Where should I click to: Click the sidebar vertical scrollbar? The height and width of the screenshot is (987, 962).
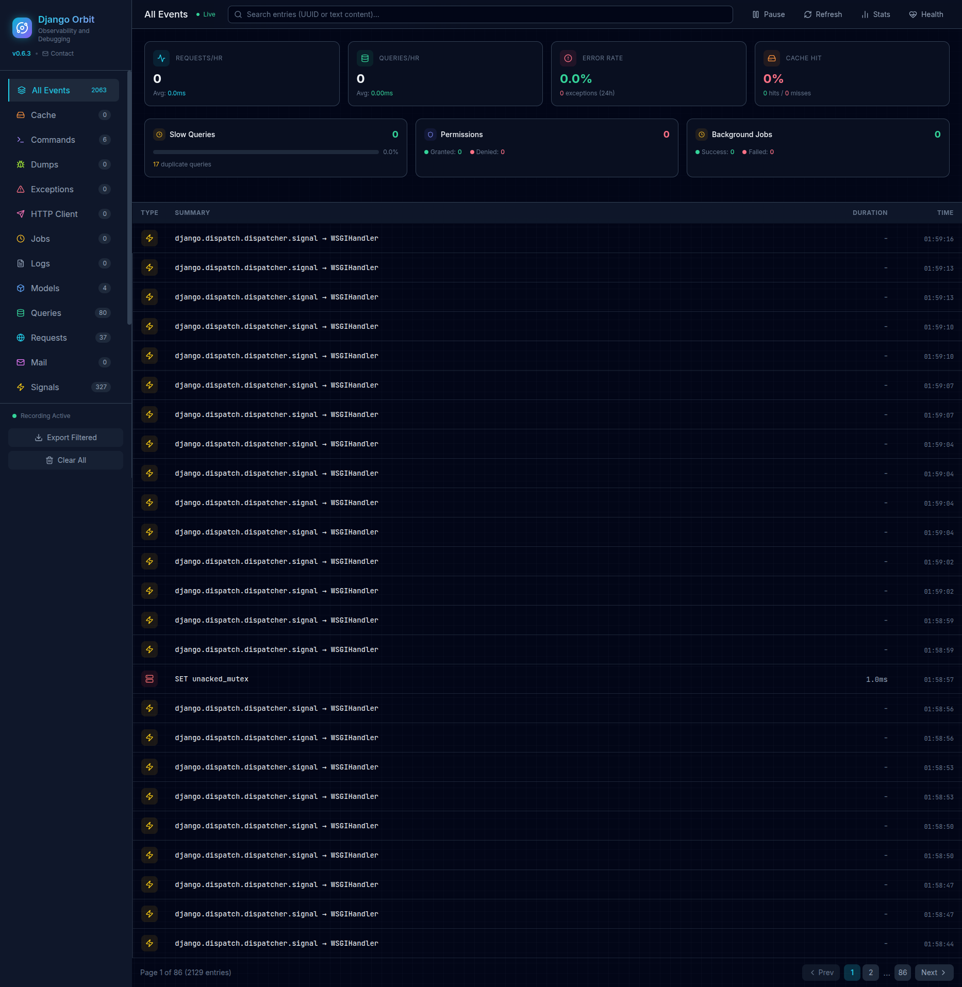(x=129, y=198)
